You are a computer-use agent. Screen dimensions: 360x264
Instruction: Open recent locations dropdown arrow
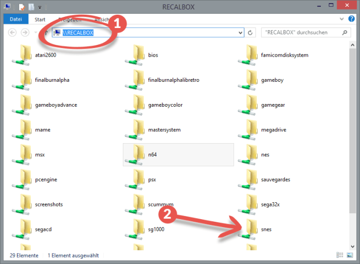point(35,33)
